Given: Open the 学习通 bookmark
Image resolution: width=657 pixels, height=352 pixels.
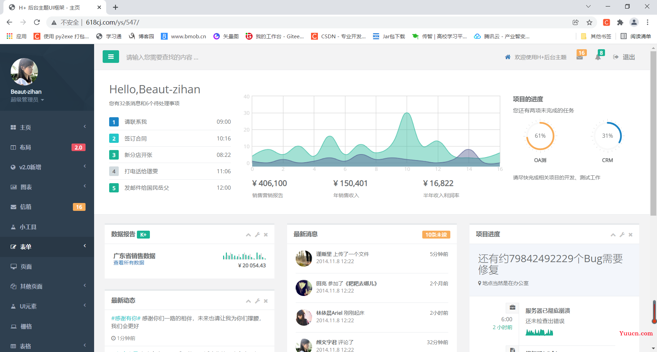Looking at the screenshot, I should pos(109,36).
